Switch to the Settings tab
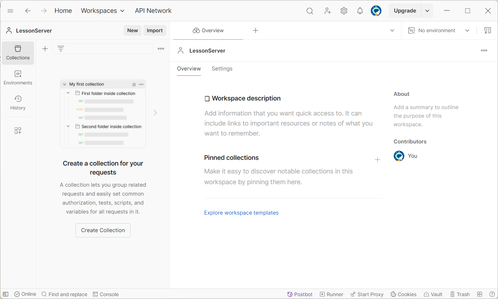The image size is (498, 299). 222,69
